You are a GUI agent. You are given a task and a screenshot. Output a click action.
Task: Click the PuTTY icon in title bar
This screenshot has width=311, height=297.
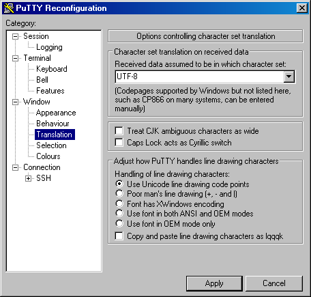(x=9, y=8)
